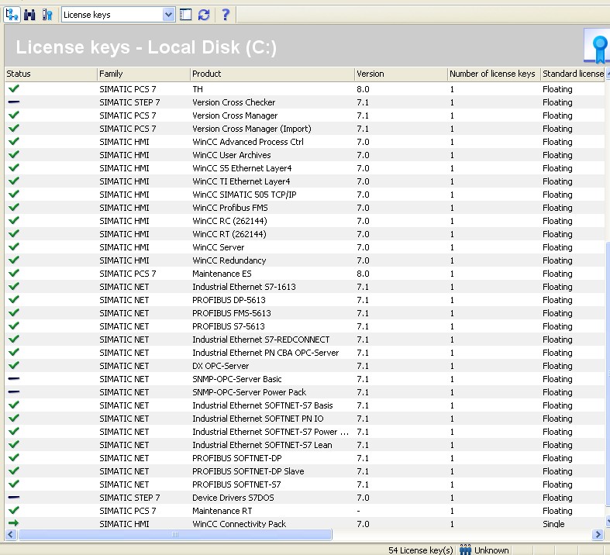
Task: Select Industrial Ethernet SOFTNET-S7 Lean product
Action: tap(262, 446)
